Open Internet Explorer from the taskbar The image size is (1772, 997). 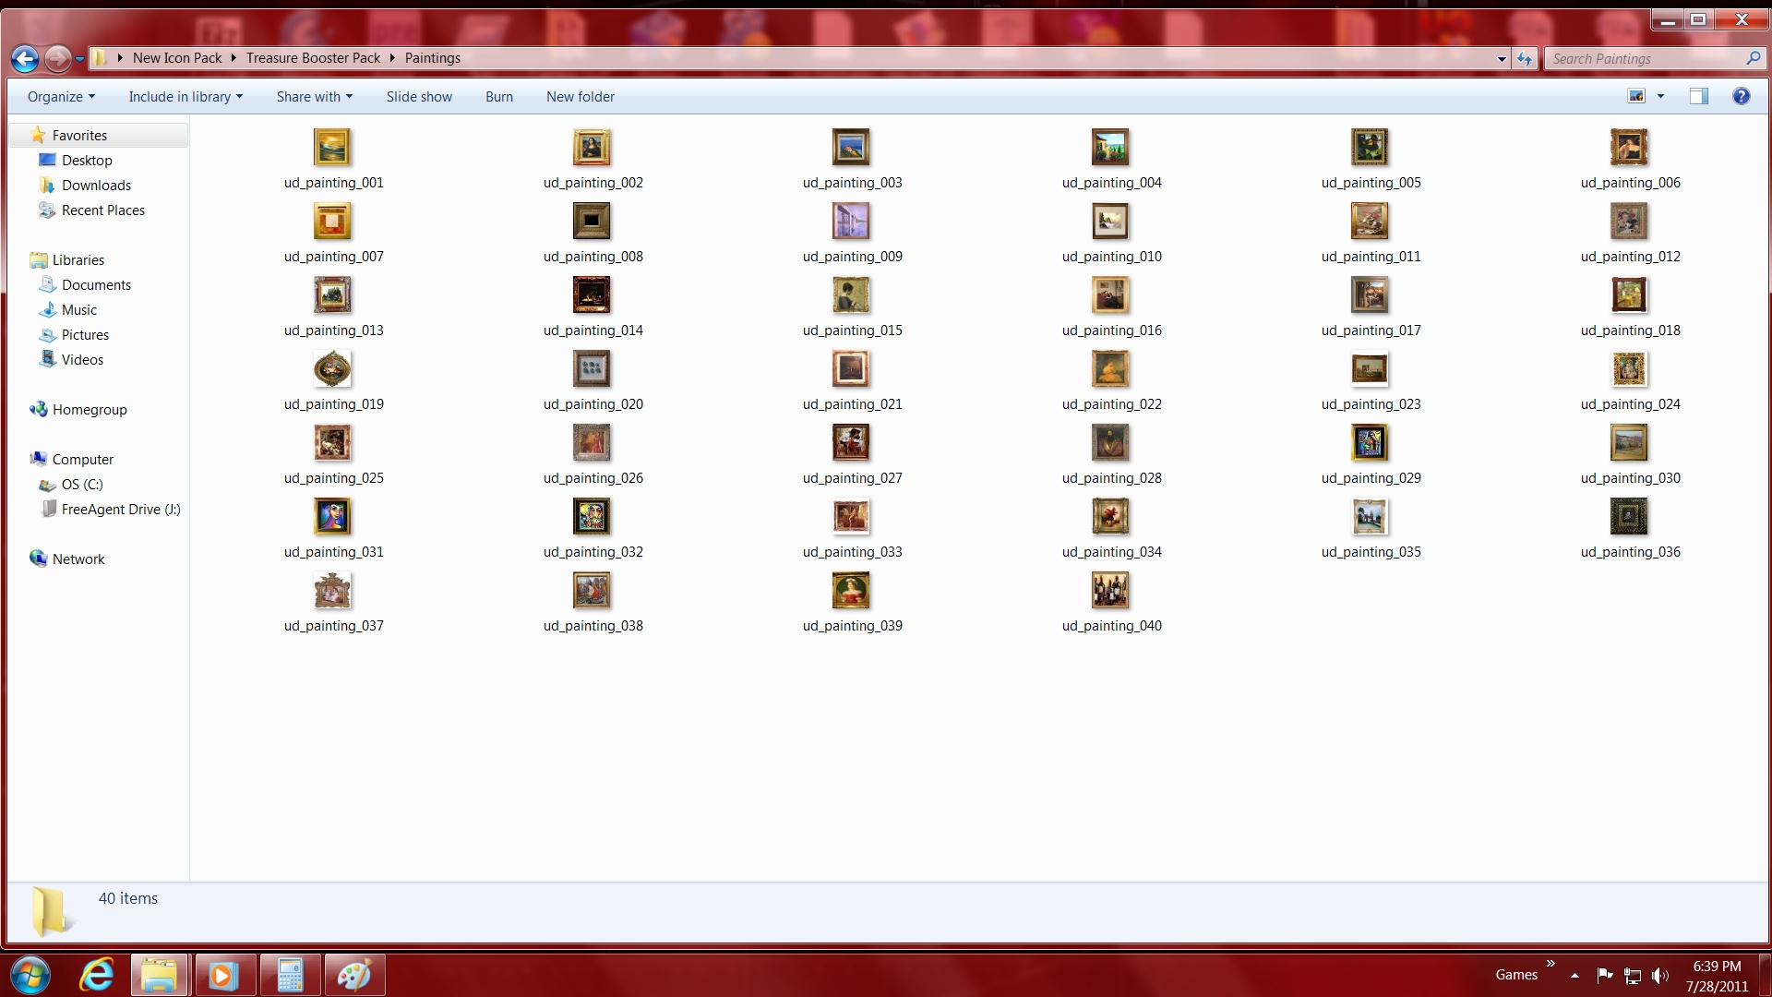(96, 975)
